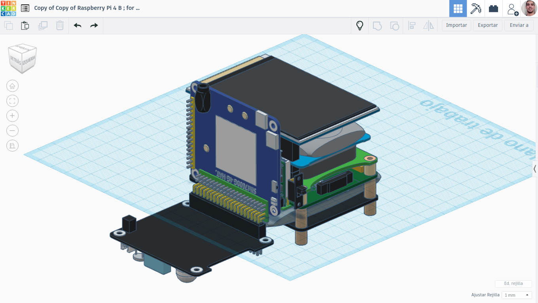Open the Bricks mode icon
This screenshot has width=538, height=303.
click(493, 8)
